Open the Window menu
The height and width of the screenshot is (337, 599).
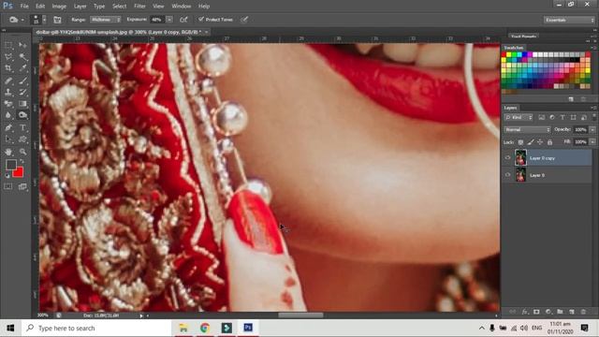click(x=181, y=7)
